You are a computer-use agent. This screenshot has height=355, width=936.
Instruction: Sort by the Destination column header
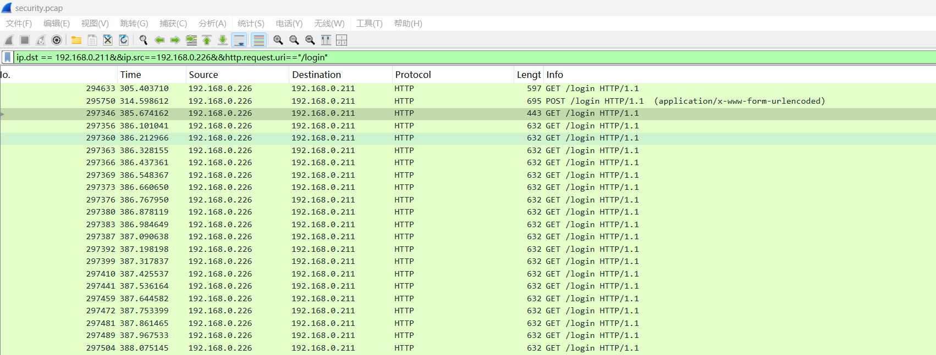coord(341,75)
